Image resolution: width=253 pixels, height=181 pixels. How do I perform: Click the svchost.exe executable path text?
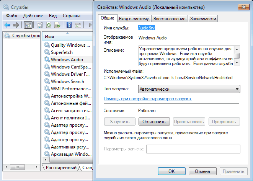[168, 78]
